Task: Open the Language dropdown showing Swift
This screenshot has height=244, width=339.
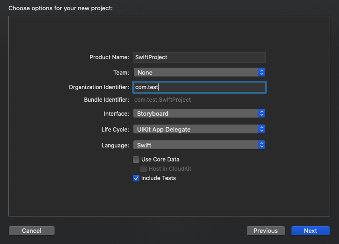Action: click(196, 145)
